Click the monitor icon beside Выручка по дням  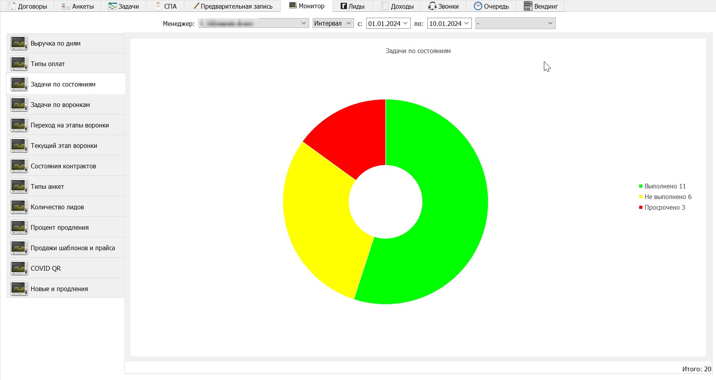19,43
